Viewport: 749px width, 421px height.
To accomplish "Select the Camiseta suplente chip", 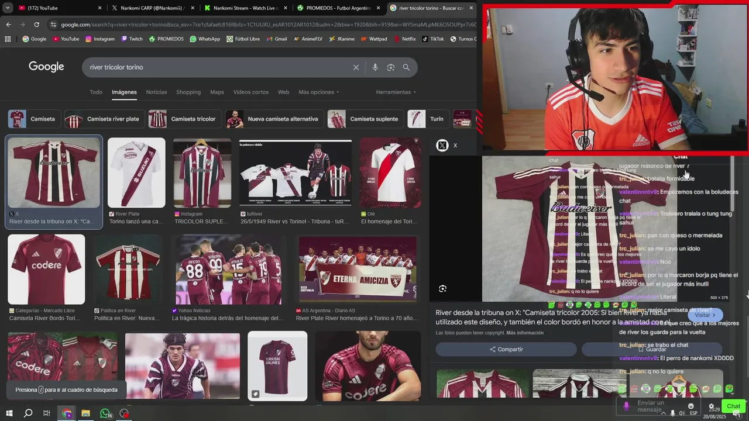I will tap(366, 119).
